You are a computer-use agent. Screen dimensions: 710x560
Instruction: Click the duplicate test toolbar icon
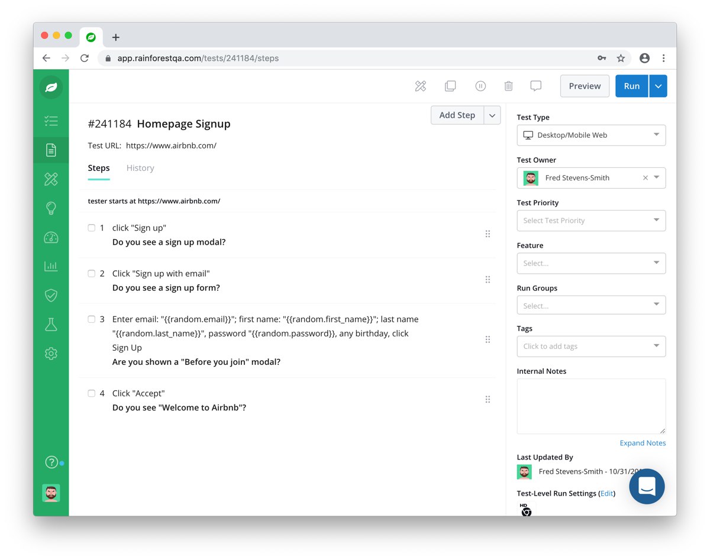(450, 86)
